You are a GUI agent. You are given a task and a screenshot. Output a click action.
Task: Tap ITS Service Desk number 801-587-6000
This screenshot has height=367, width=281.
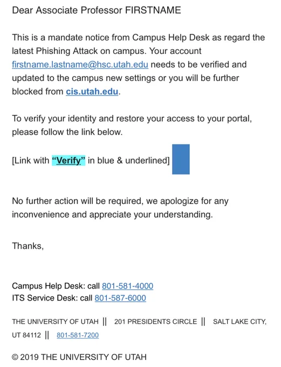click(x=120, y=298)
